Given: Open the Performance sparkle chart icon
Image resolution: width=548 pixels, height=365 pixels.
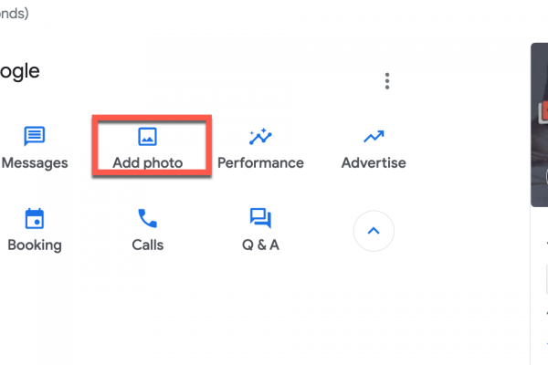Looking at the screenshot, I should click(260, 137).
